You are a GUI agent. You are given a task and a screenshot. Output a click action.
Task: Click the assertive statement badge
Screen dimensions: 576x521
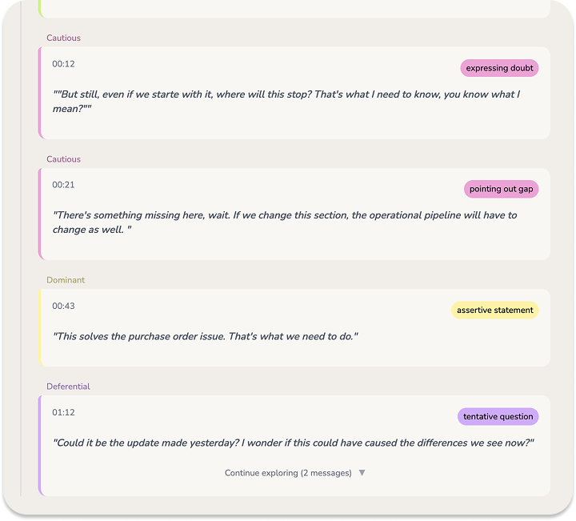495,310
